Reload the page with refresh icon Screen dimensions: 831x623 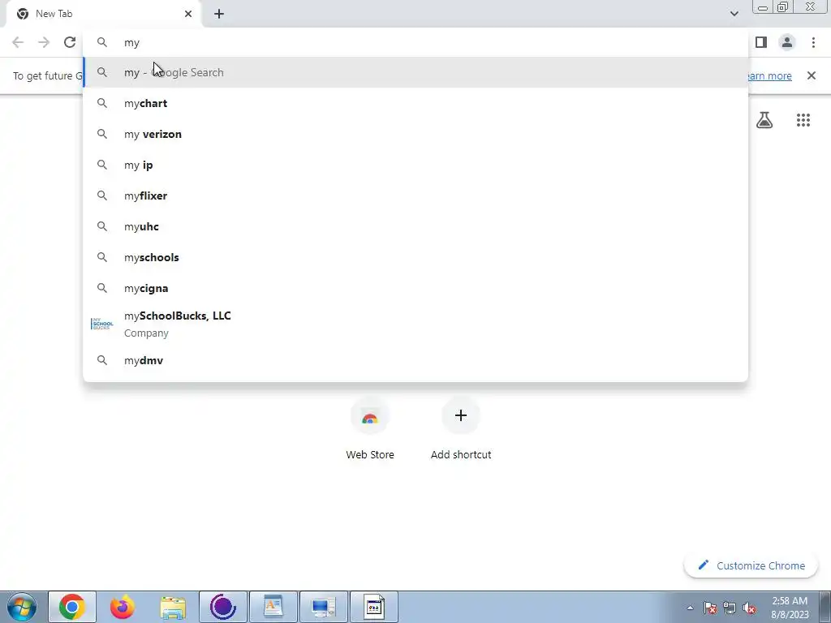click(70, 42)
